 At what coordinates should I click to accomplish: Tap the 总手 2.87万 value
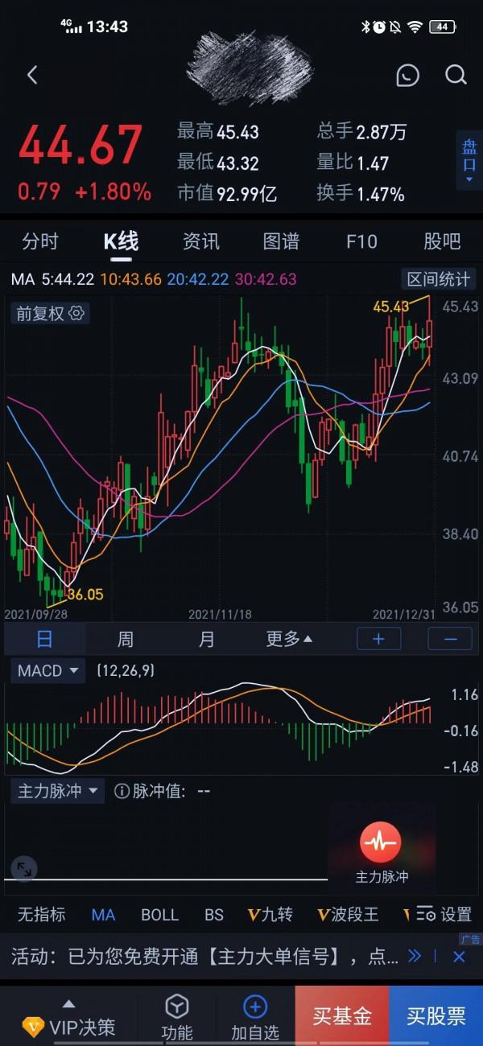coord(361,132)
